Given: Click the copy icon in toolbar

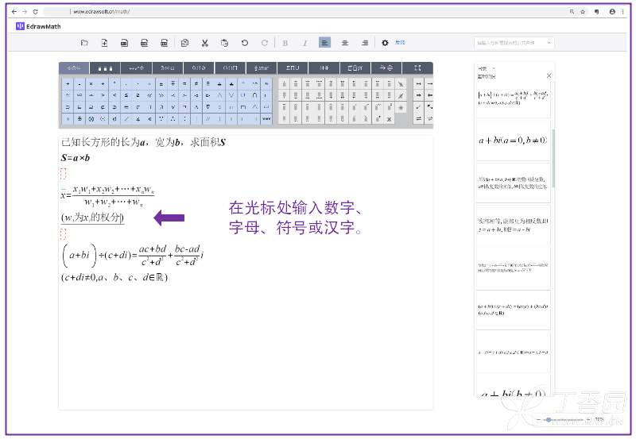Looking at the screenshot, I should coord(184,43).
